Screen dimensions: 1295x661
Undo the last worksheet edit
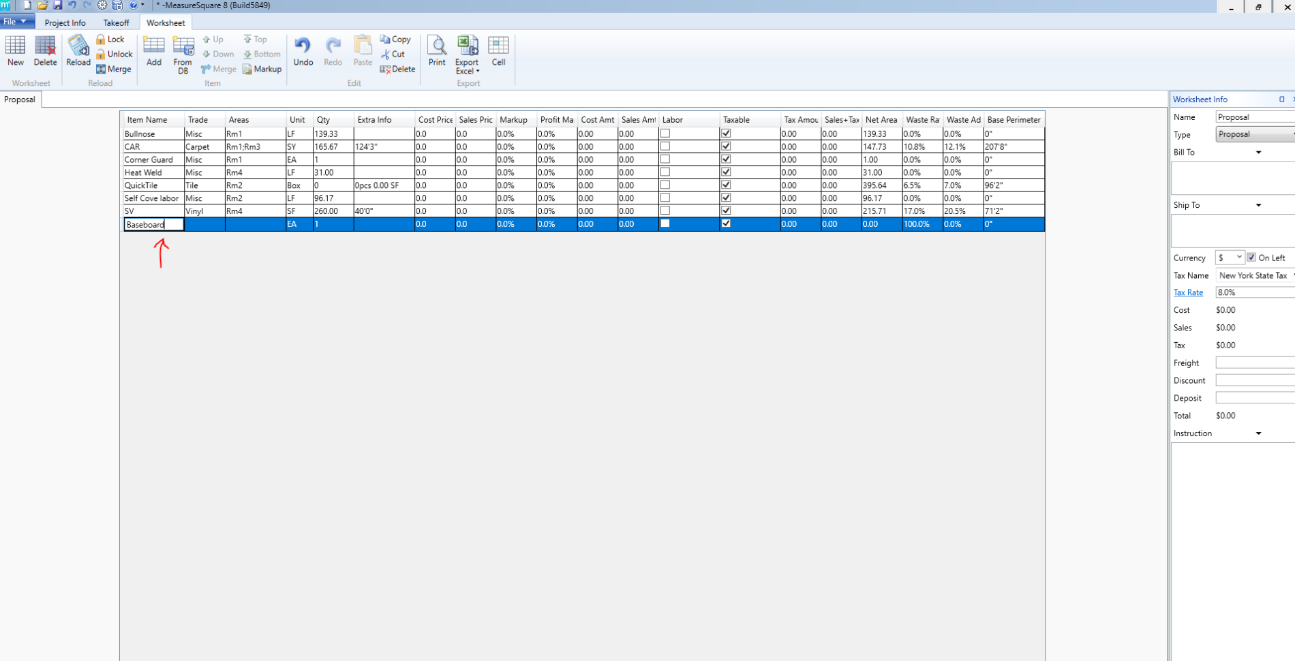pyautogui.click(x=303, y=50)
